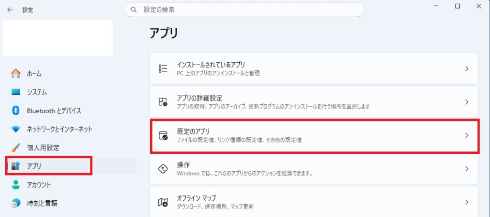Expand the 既定のアプリ chevron
This screenshot has width=490, height=217.
coord(467,135)
